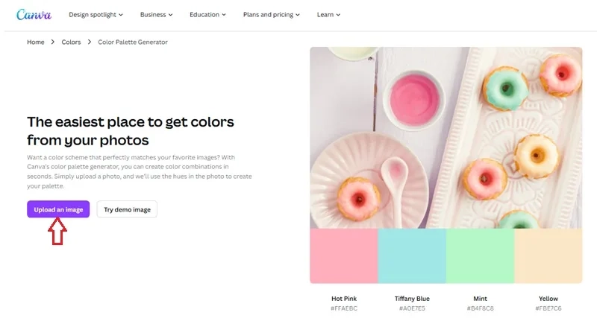Select the Hot Pink color swatch
Screen dimensions: 597x318
[x=344, y=255]
